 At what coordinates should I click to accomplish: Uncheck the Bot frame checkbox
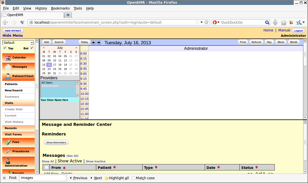click(32, 48)
